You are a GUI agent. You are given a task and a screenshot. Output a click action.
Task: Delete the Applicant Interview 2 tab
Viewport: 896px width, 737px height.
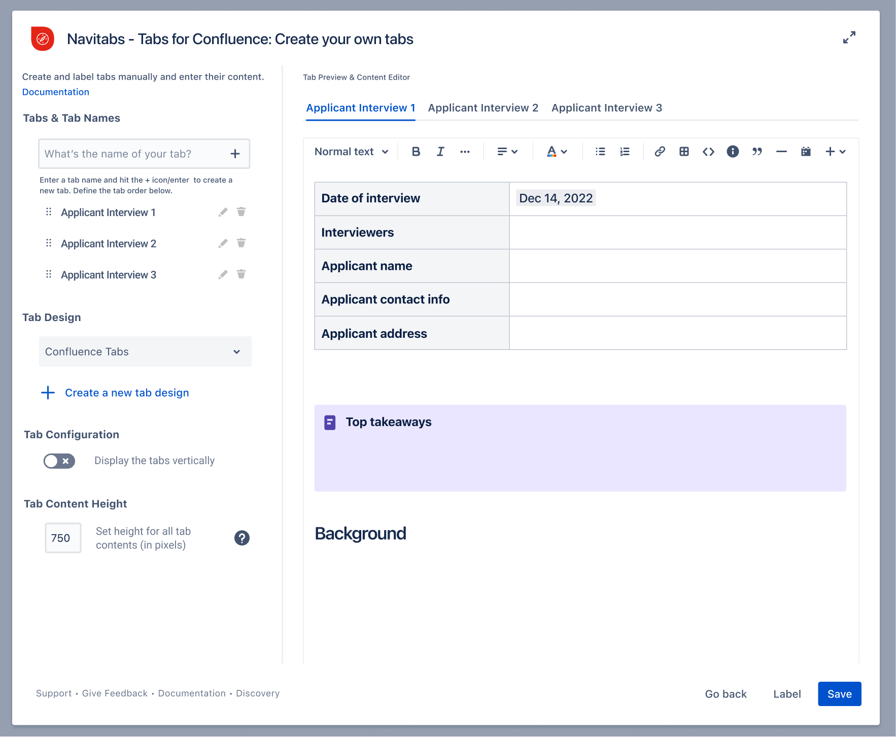tap(242, 243)
